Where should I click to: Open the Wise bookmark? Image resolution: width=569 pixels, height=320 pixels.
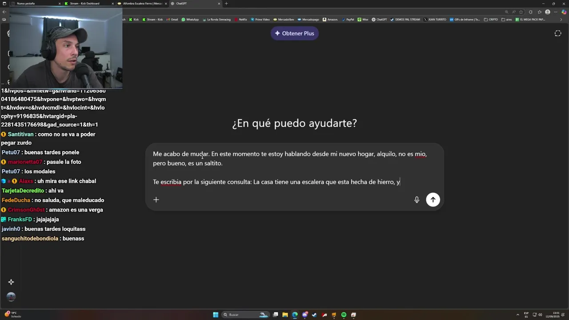click(363, 20)
